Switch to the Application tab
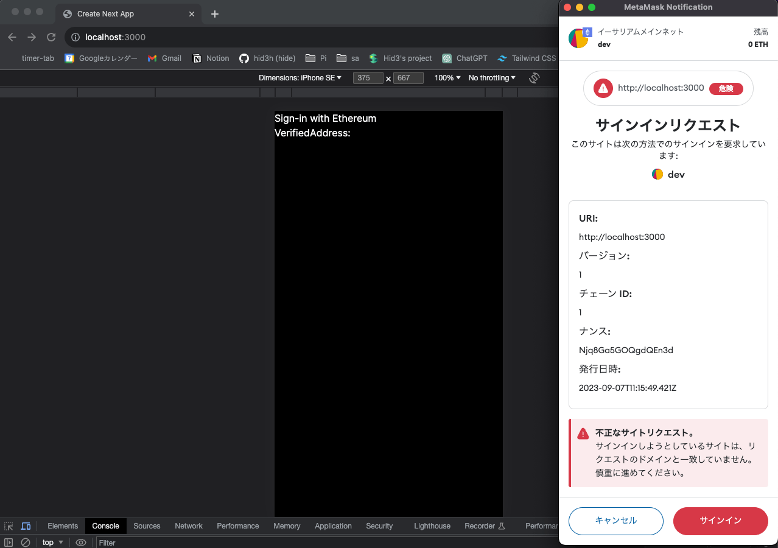Viewport: 778px width, 548px height. [333, 526]
